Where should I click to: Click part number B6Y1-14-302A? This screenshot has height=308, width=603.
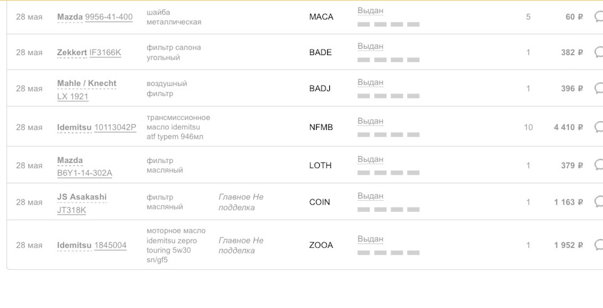[x=84, y=173]
